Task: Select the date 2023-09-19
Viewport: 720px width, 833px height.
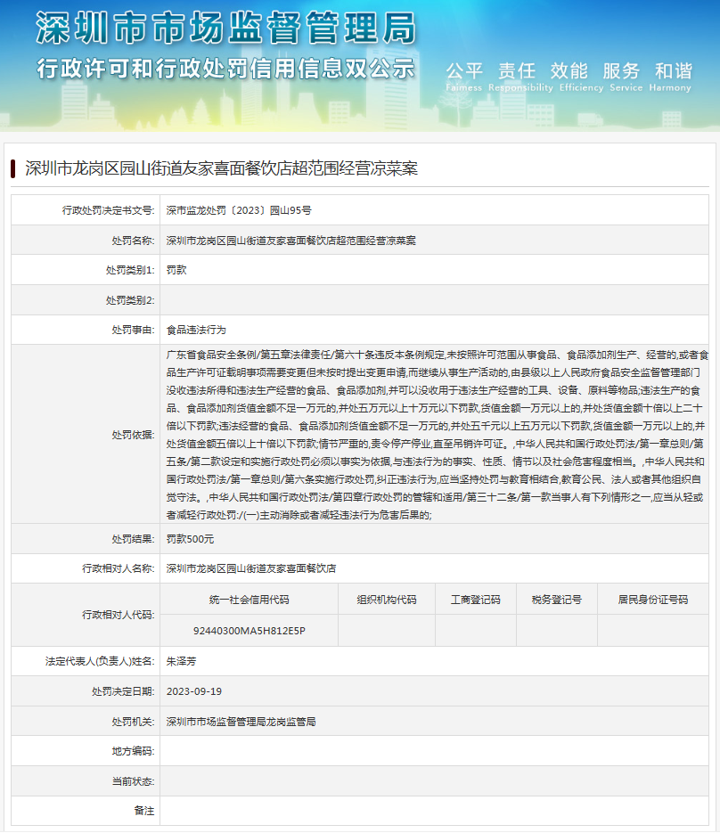Action: 194,691
